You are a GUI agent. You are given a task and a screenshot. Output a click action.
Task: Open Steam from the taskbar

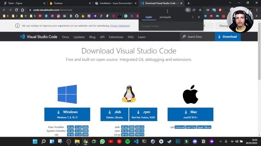170,142
